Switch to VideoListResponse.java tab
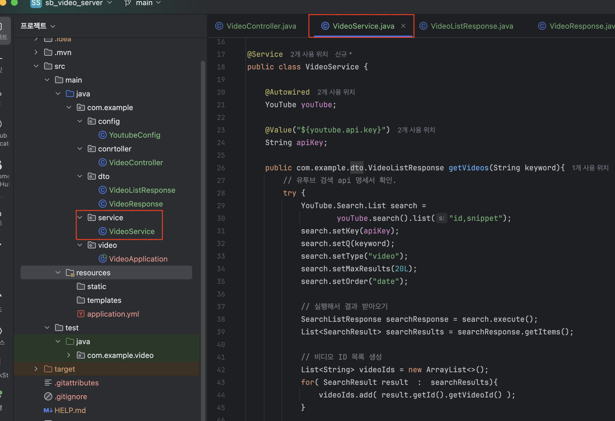Viewport: 615px width, 421px height. pos(466,26)
